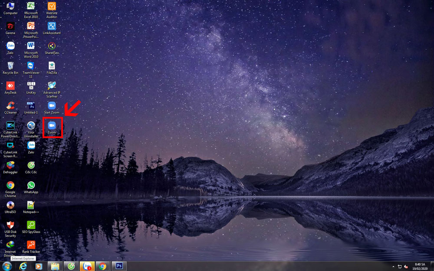Click the Advanced IP Scanner shortcut

point(52,86)
